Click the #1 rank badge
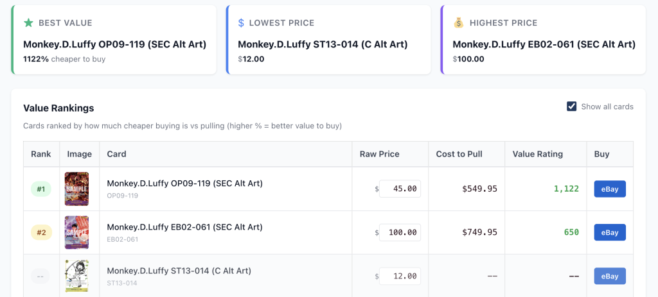658x297 pixels. 41,189
